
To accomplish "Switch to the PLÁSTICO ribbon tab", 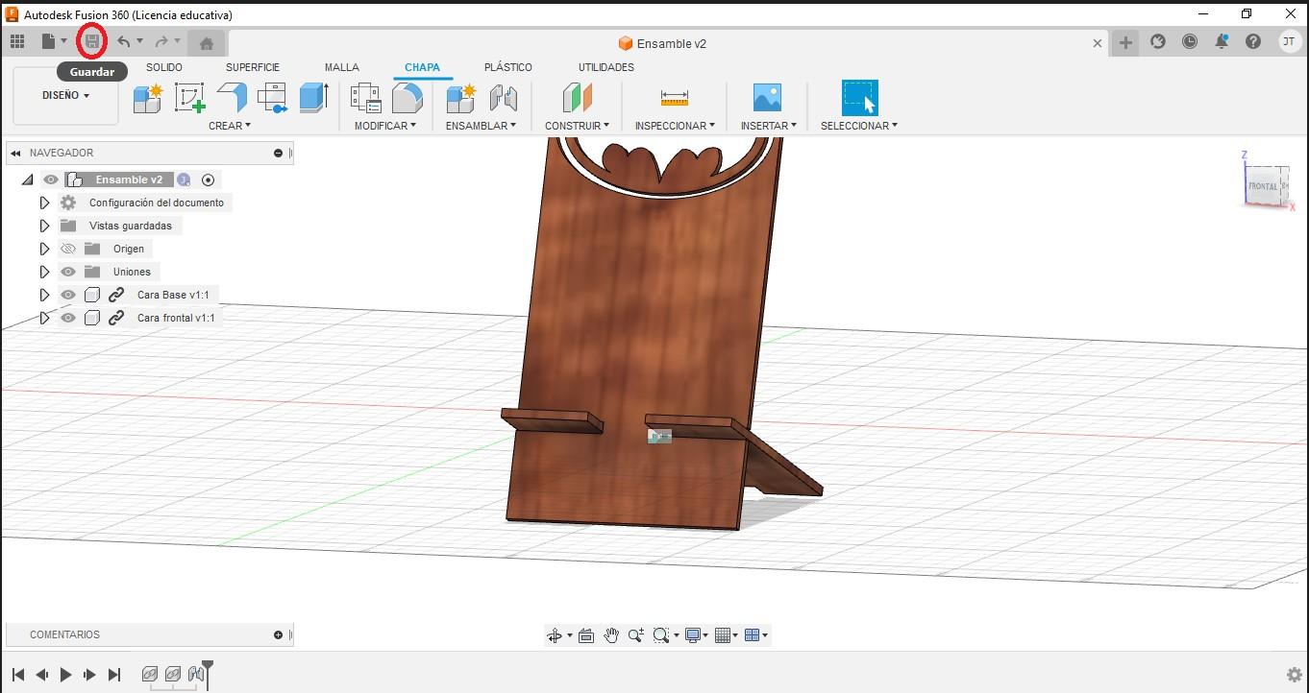I will [508, 67].
